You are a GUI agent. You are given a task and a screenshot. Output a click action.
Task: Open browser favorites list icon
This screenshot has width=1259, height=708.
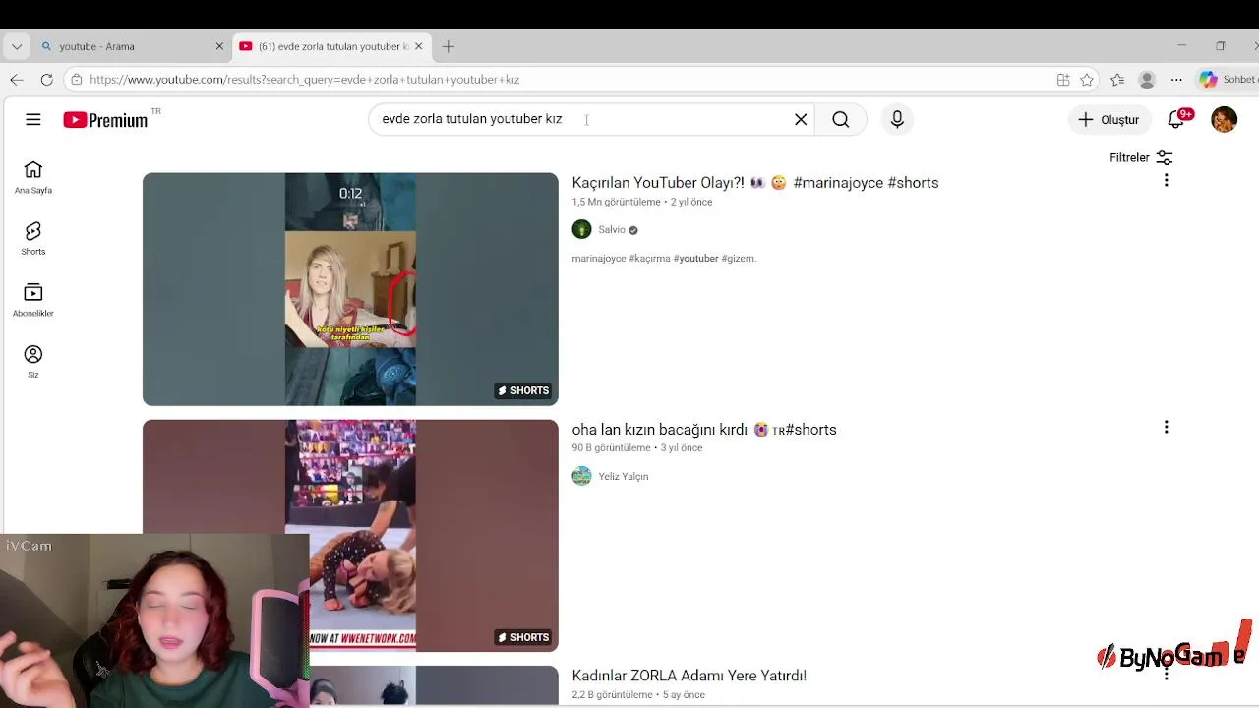tap(1117, 80)
